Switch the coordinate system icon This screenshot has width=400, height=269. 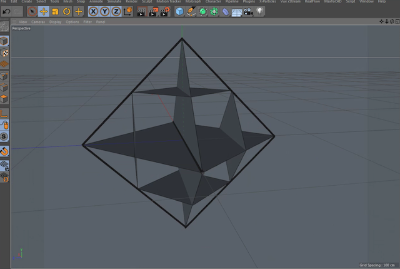(x=127, y=11)
